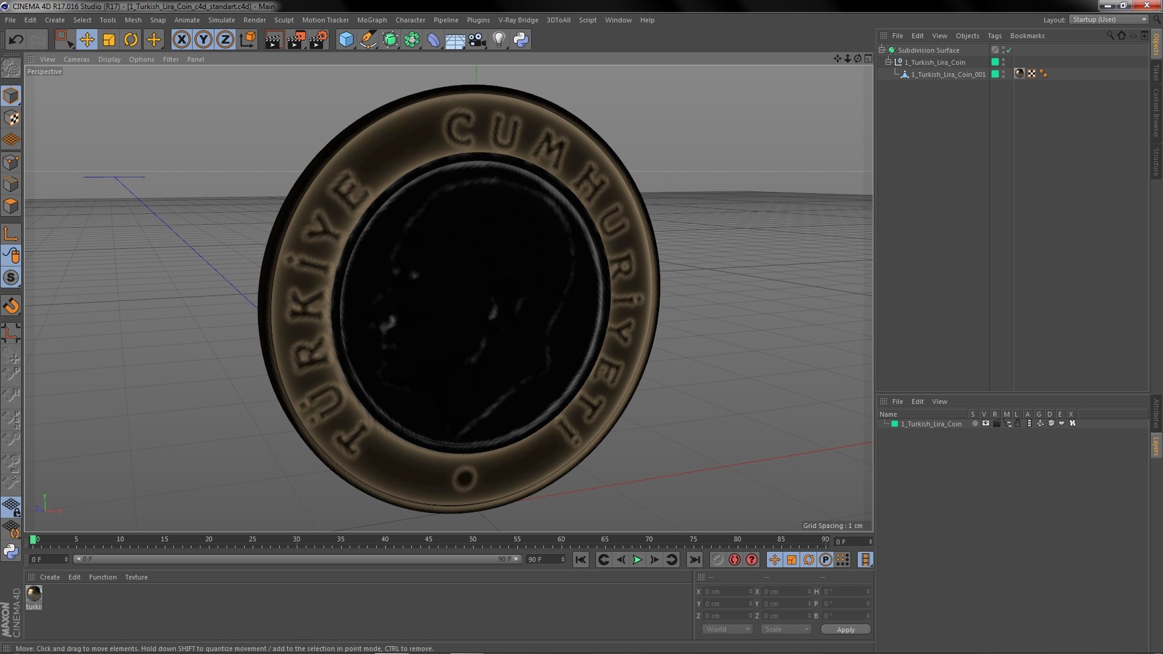This screenshot has height=654, width=1163.
Task: Open material manager Texture menu
Action: 136,577
